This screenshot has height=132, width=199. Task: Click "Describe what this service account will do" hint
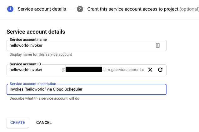44,98
